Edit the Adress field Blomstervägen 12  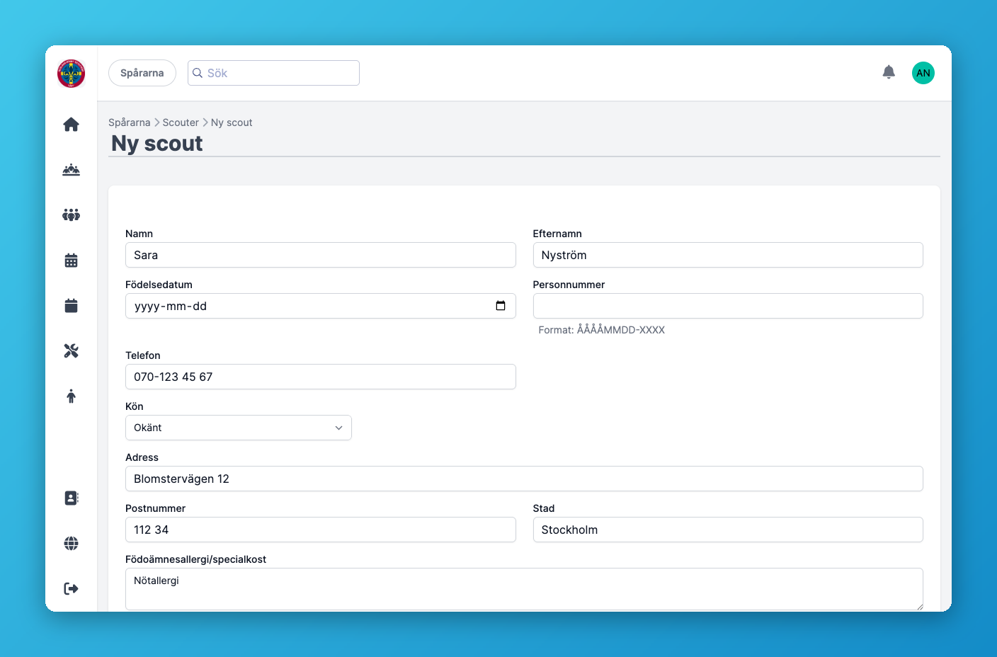tap(524, 479)
